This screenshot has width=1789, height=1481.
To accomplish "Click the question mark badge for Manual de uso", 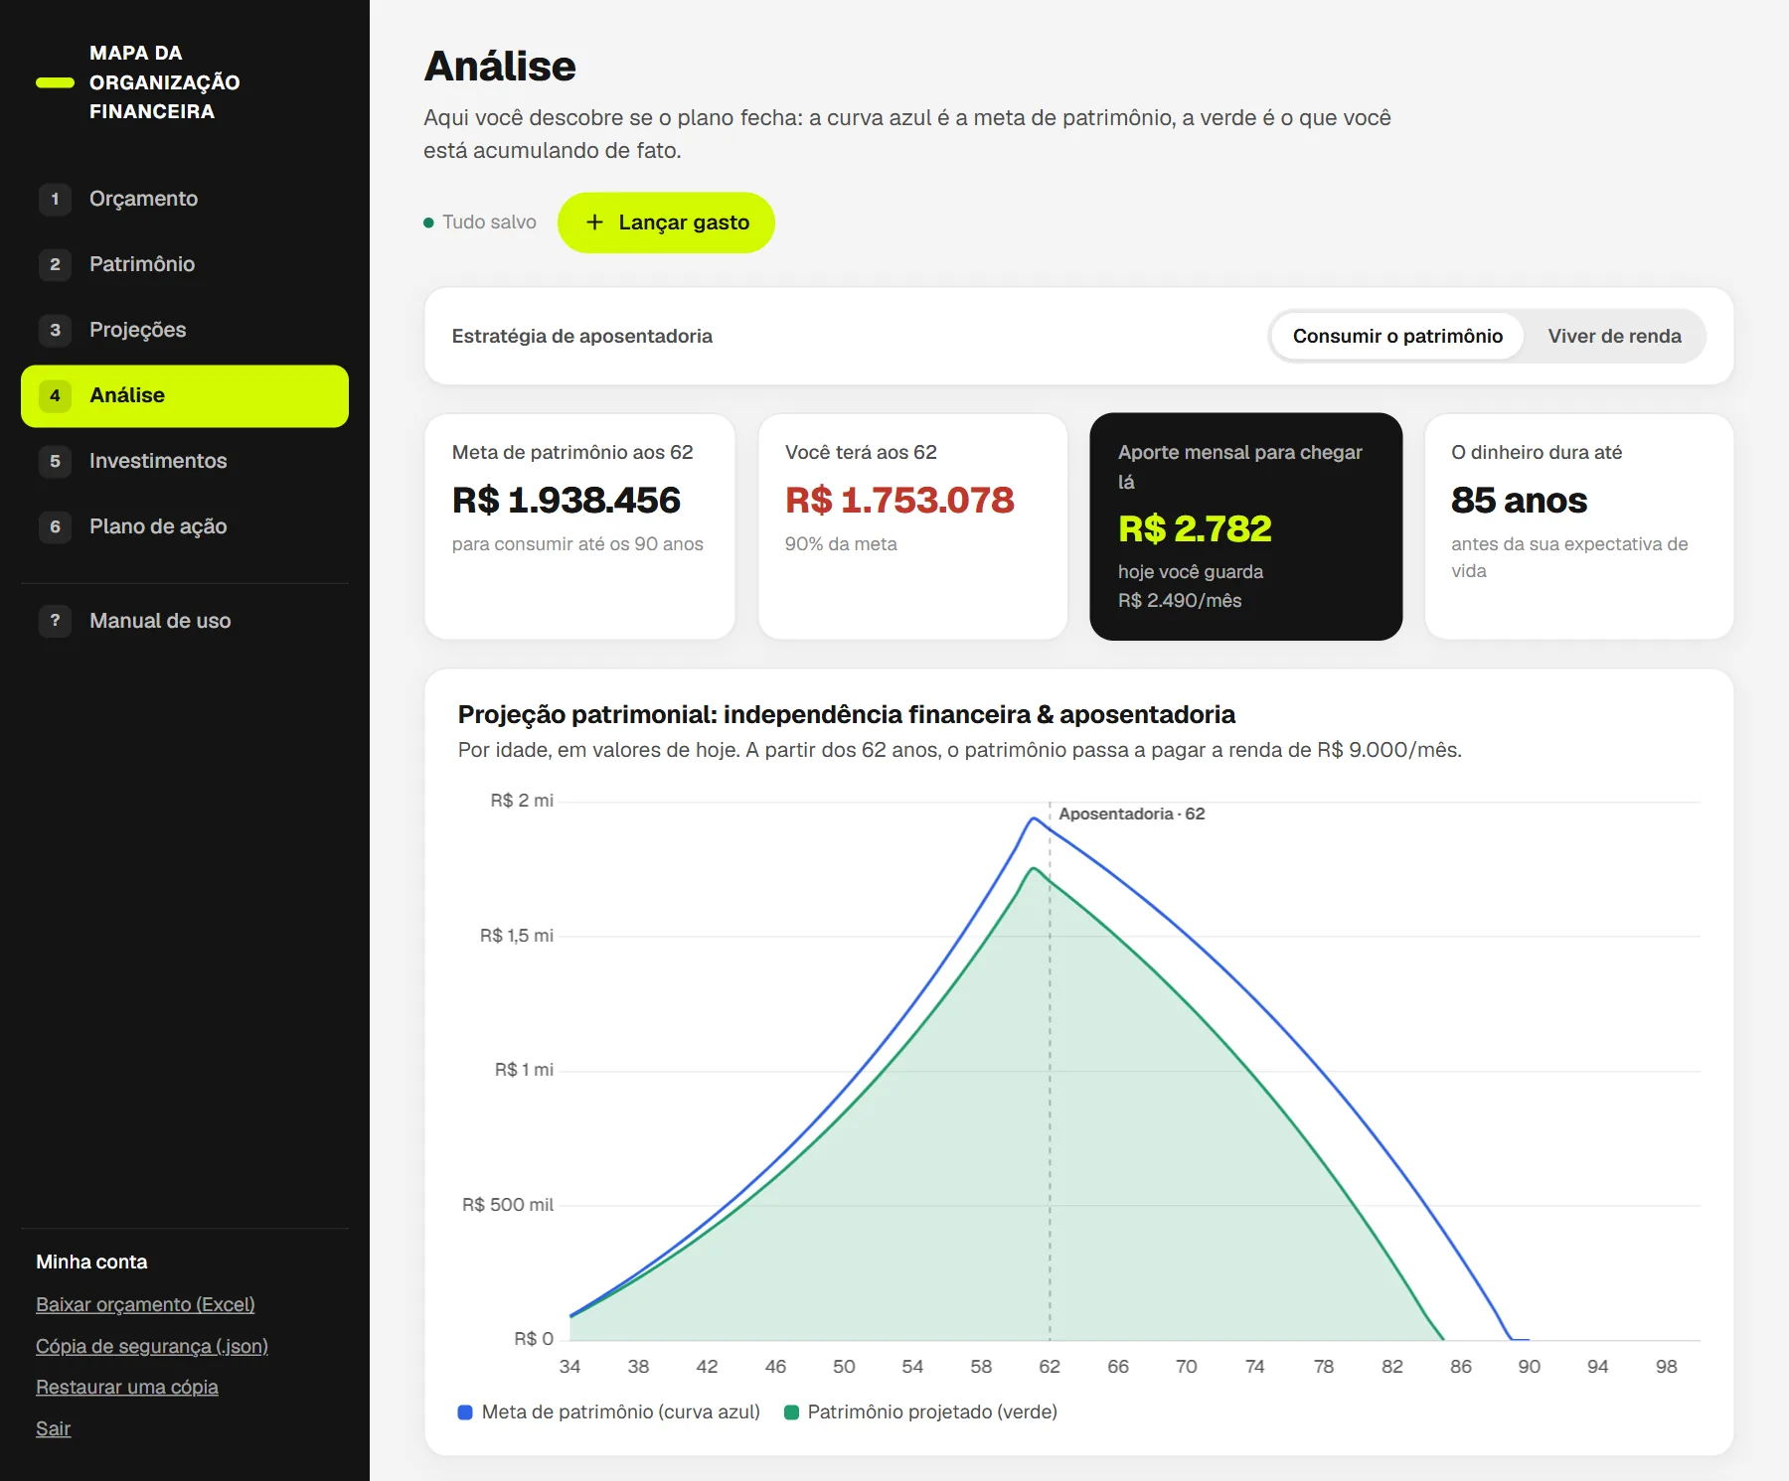I will 55,621.
